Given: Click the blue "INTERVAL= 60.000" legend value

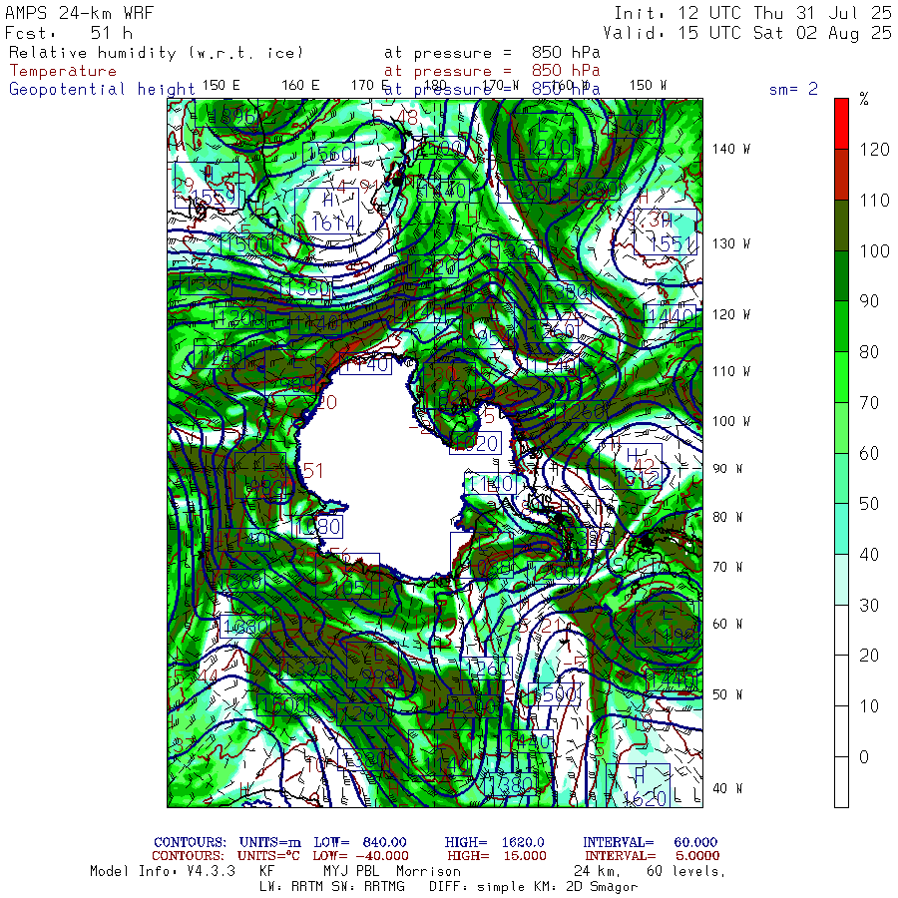Looking at the screenshot, I should click(x=650, y=842).
